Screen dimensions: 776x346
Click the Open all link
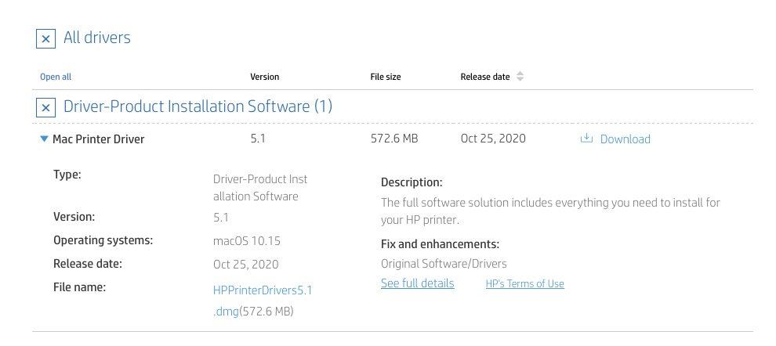coord(56,77)
